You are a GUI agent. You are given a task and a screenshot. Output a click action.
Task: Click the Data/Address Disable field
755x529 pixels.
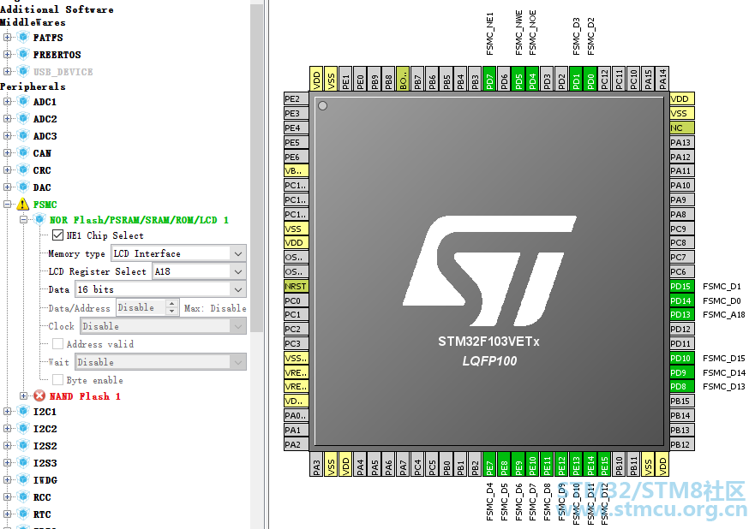pyautogui.click(x=141, y=308)
